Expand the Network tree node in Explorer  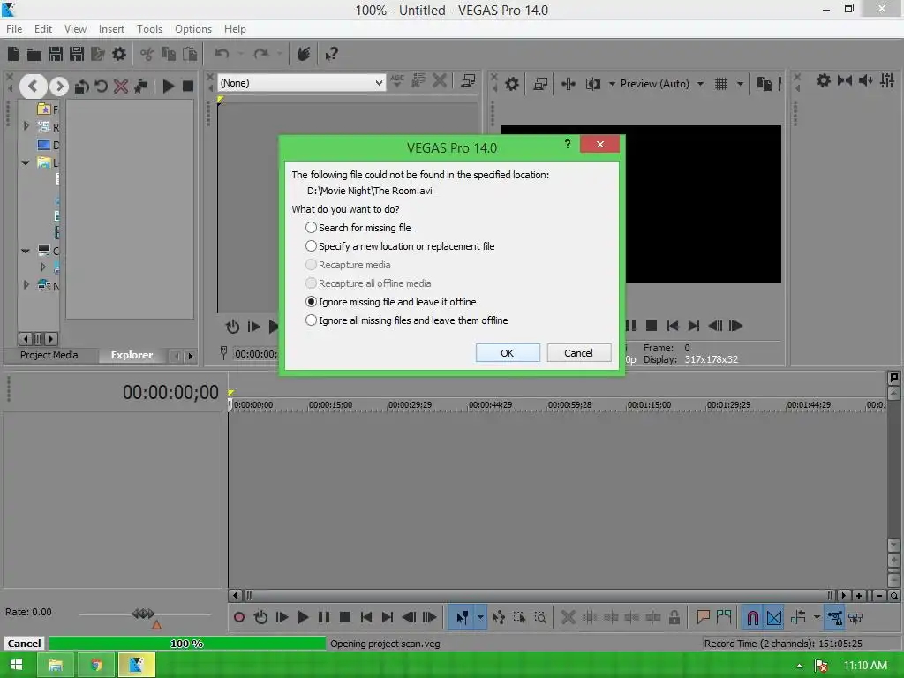tap(26, 285)
